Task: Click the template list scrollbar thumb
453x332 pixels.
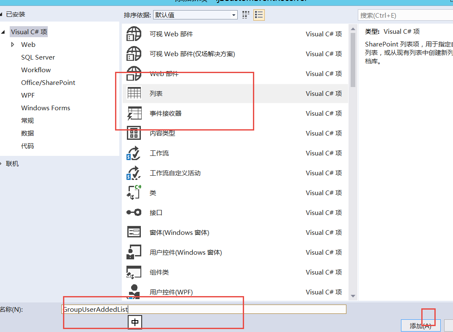Action: (353, 60)
